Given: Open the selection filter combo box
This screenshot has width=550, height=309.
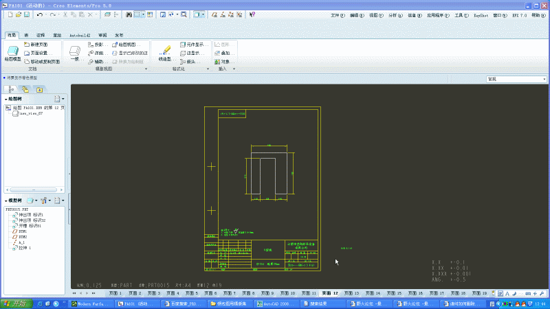Looking at the screenshot, I should point(516,79).
